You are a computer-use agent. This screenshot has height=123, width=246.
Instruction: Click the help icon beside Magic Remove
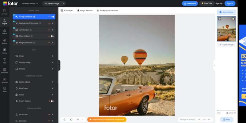(x=34, y=43)
